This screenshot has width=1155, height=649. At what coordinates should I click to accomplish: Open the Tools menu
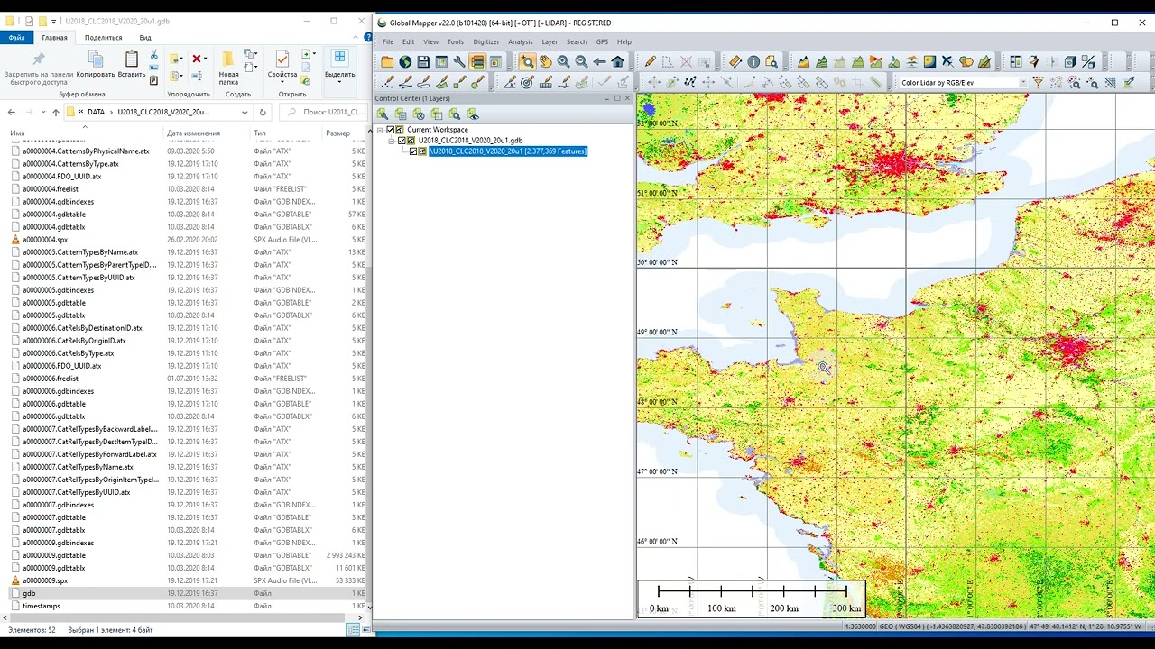455,41
